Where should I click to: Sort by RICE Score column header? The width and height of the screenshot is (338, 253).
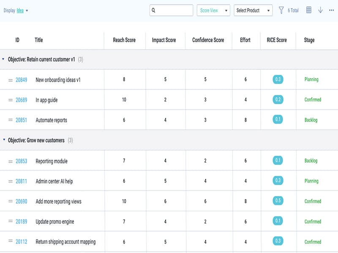point(277,40)
